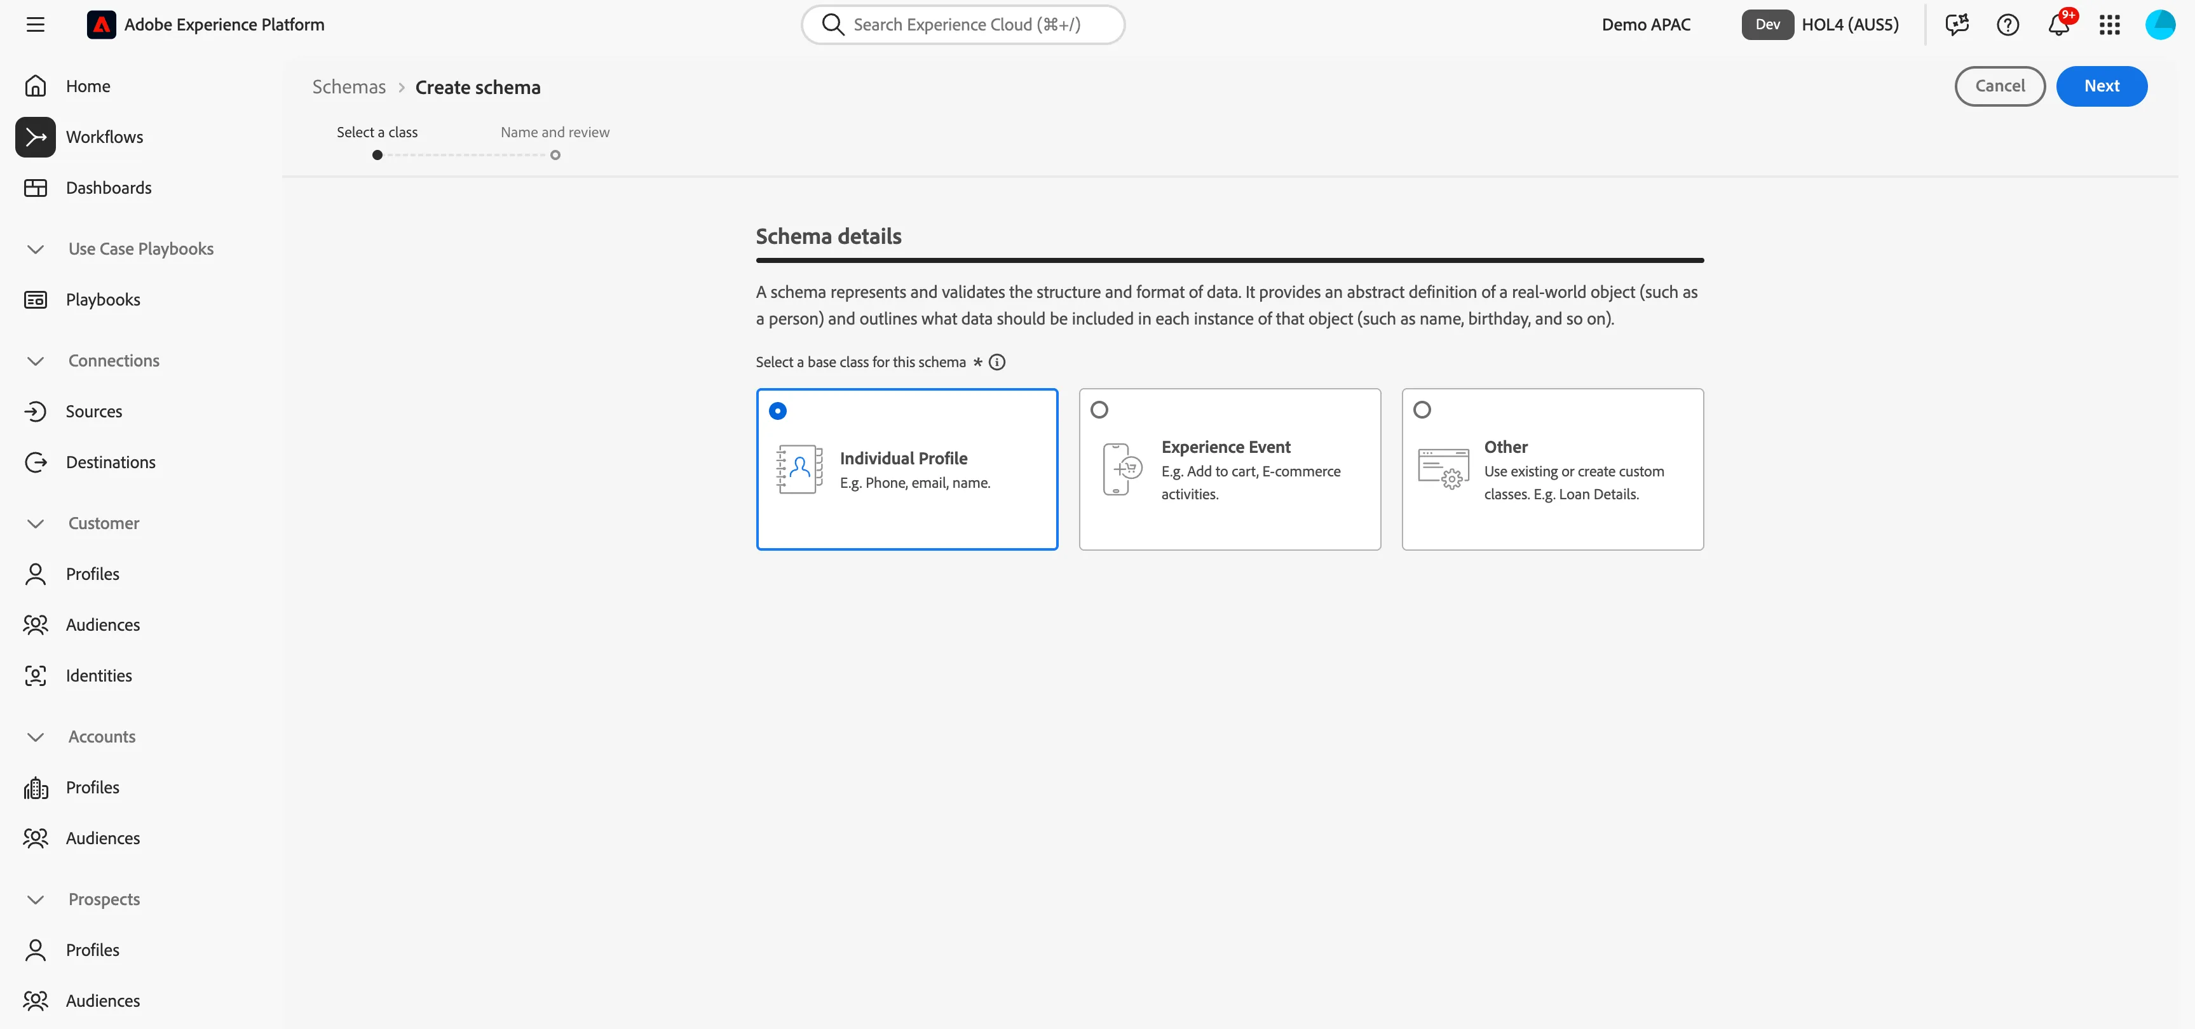Screen dimensions: 2195x1029
Task: Select the Experience Event radio button
Action: click(x=1099, y=410)
